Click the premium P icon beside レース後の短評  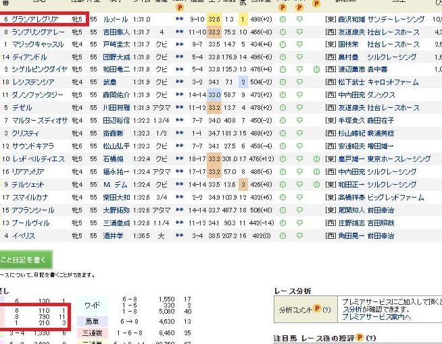(x=361, y=338)
